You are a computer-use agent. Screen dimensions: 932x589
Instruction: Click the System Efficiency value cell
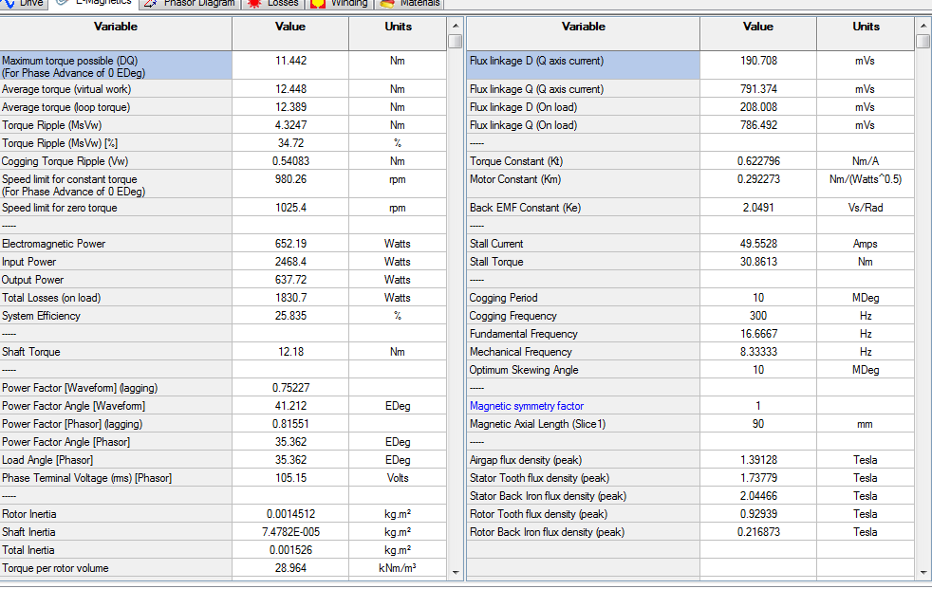click(289, 316)
